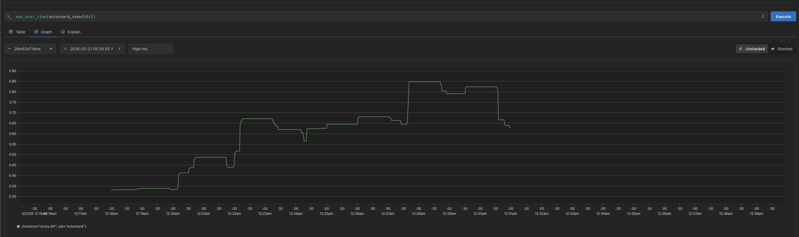
Task: Decrease the time range with minus icon
Action: coord(10,49)
